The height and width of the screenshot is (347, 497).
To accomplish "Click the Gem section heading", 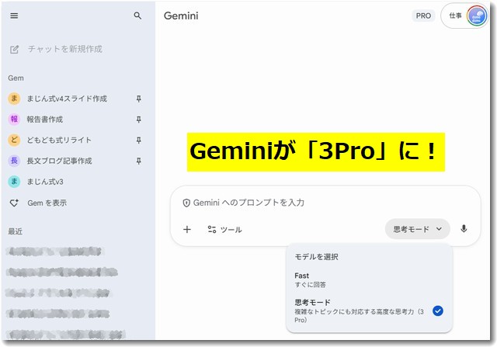I will tap(16, 78).
